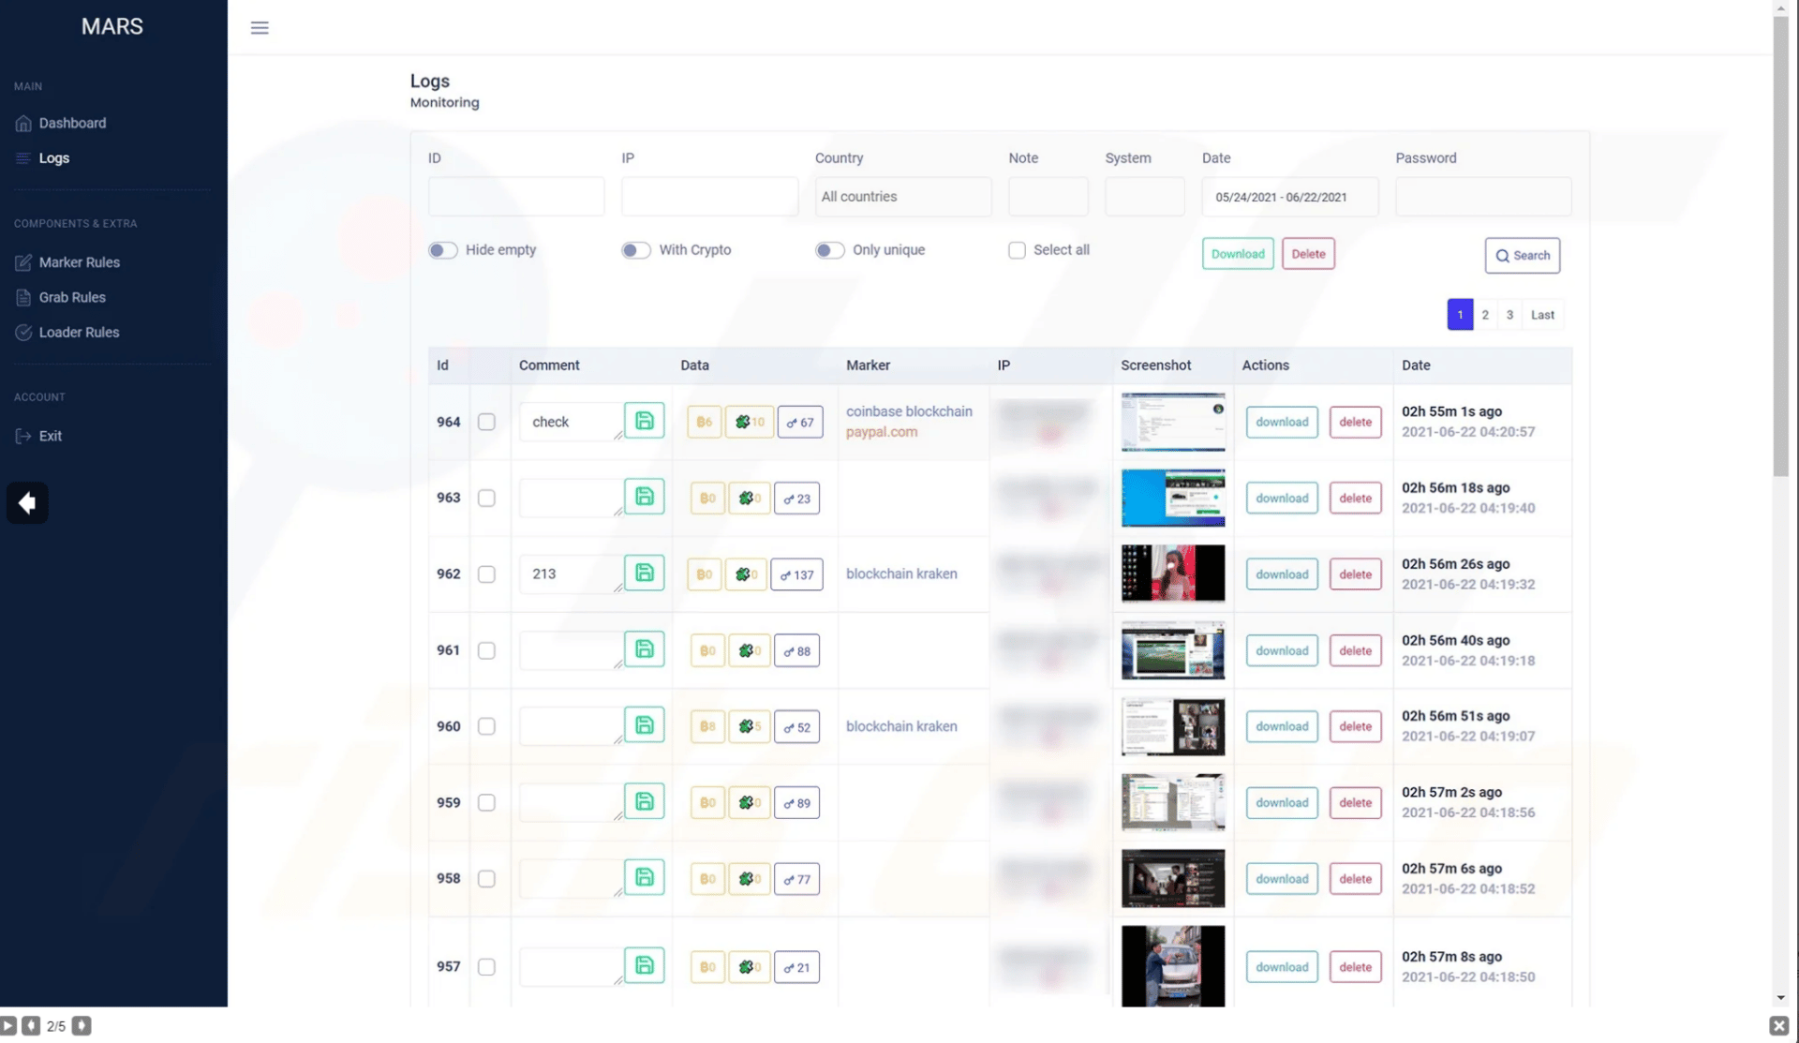Save comment icon for log 962
The image size is (1799, 1043).
pyautogui.click(x=644, y=573)
